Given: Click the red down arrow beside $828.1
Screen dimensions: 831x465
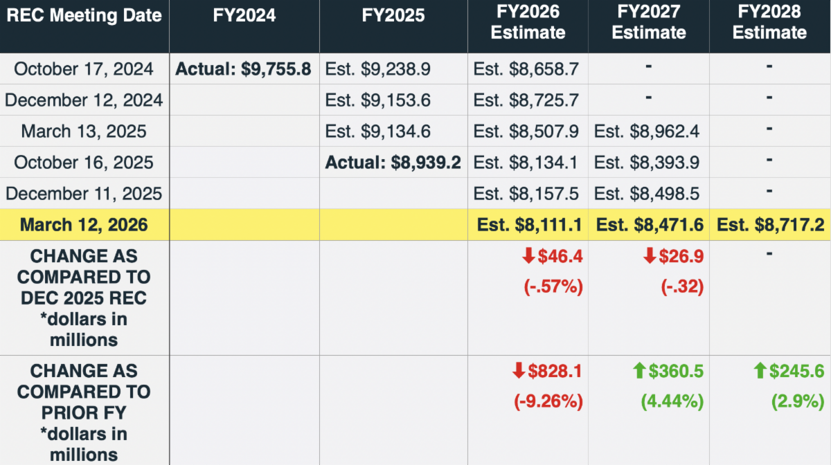Looking at the screenshot, I should coord(519,372).
